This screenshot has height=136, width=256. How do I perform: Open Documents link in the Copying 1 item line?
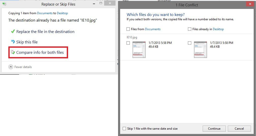tap(45, 13)
